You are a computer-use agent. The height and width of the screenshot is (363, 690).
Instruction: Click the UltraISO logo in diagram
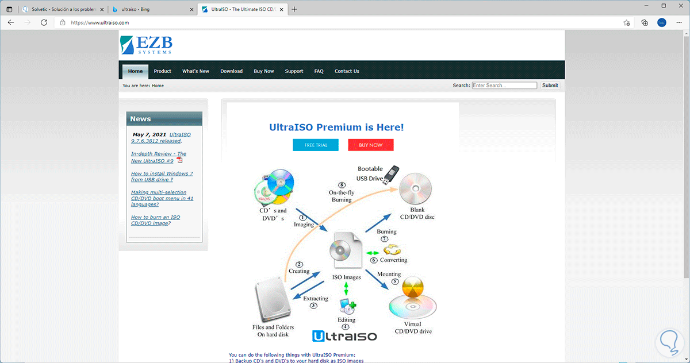pyautogui.click(x=344, y=337)
